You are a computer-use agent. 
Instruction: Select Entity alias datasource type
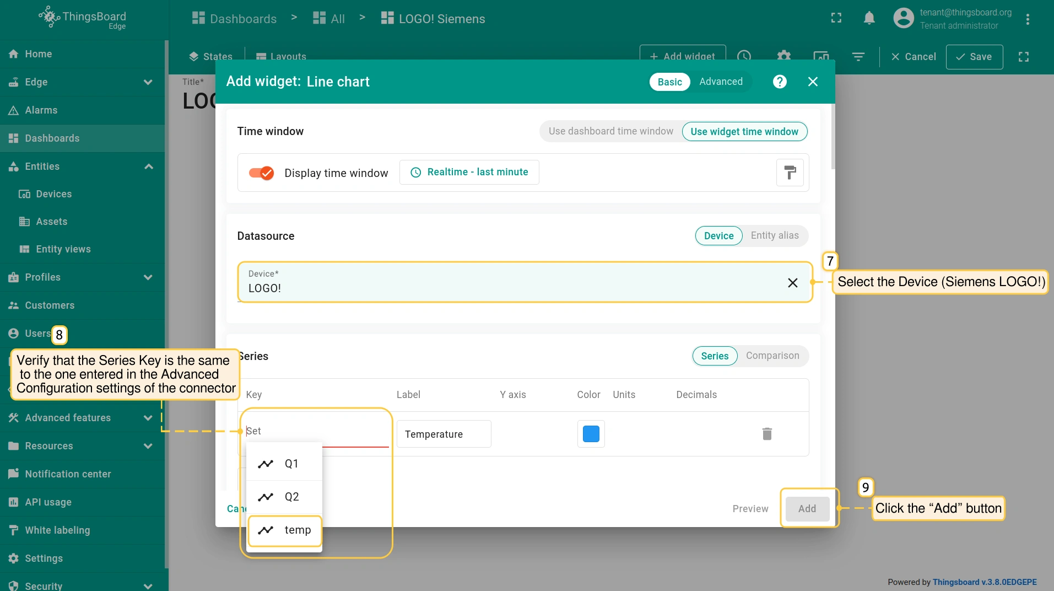coord(774,235)
